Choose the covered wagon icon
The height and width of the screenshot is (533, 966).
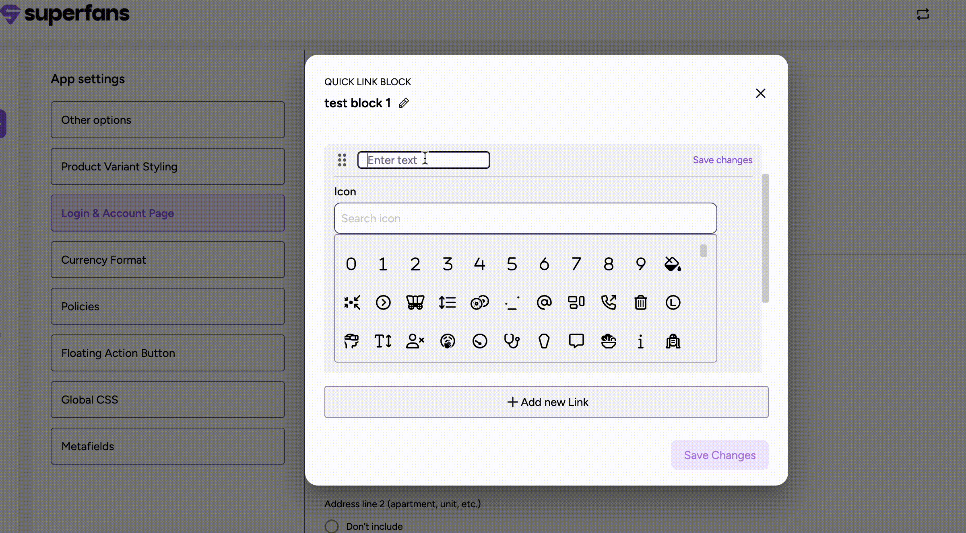pyautogui.click(x=415, y=302)
